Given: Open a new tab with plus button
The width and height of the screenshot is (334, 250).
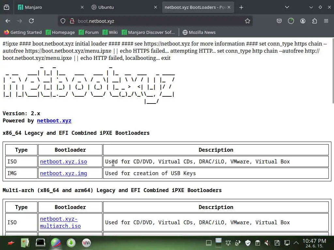Looking at the screenshot, I should tap(241, 7).
